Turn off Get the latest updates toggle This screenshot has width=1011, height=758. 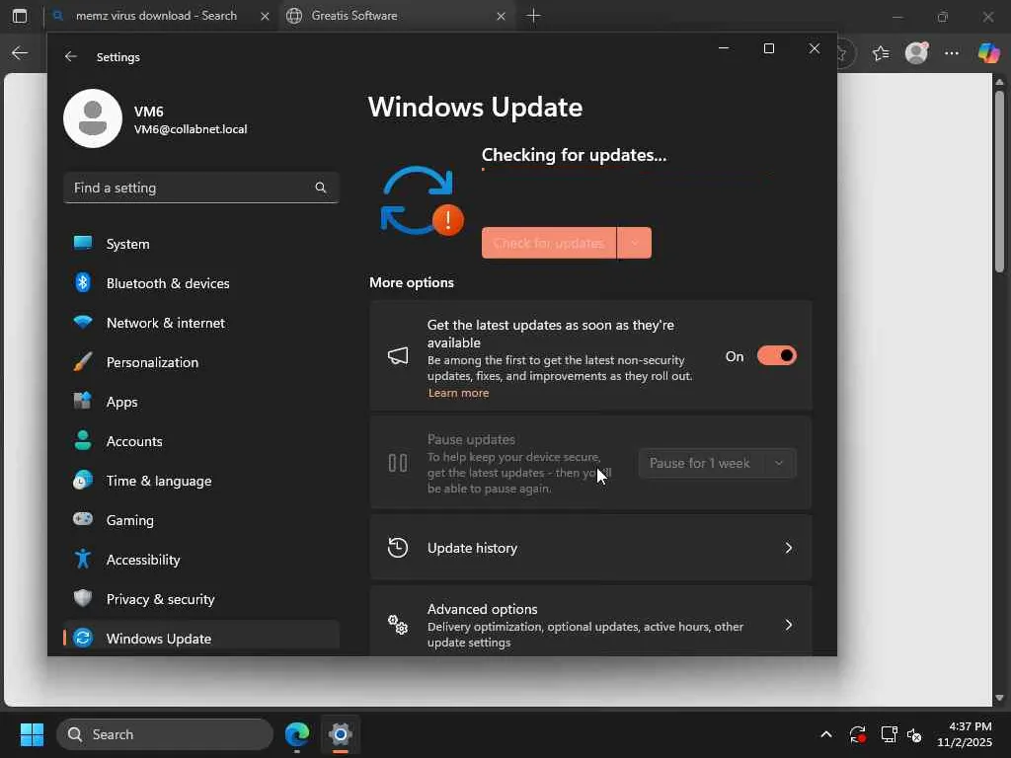[776, 355]
